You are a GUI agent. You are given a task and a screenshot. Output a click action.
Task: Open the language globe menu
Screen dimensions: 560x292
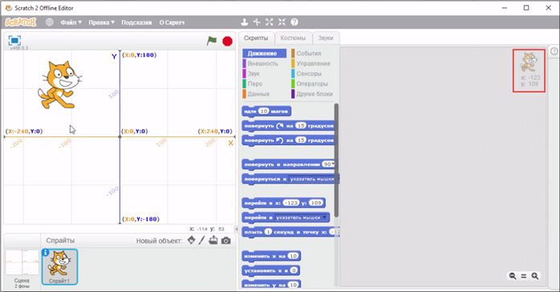[50, 22]
